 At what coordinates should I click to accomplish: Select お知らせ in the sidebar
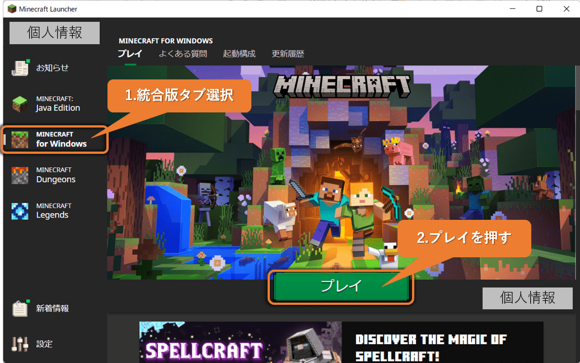tap(52, 68)
